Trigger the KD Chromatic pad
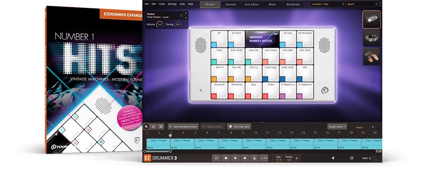428x174 pixels. 305,39
